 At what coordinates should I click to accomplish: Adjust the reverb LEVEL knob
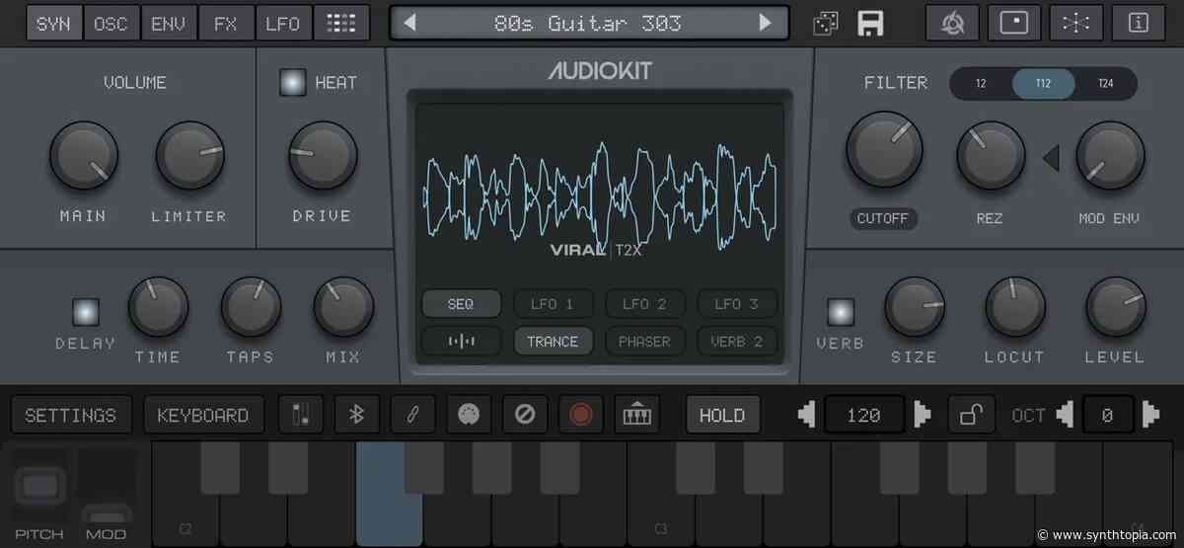1115,307
